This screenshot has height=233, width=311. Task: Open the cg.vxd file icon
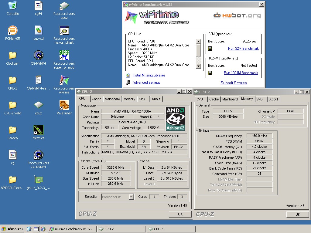(x=38, y=31)
